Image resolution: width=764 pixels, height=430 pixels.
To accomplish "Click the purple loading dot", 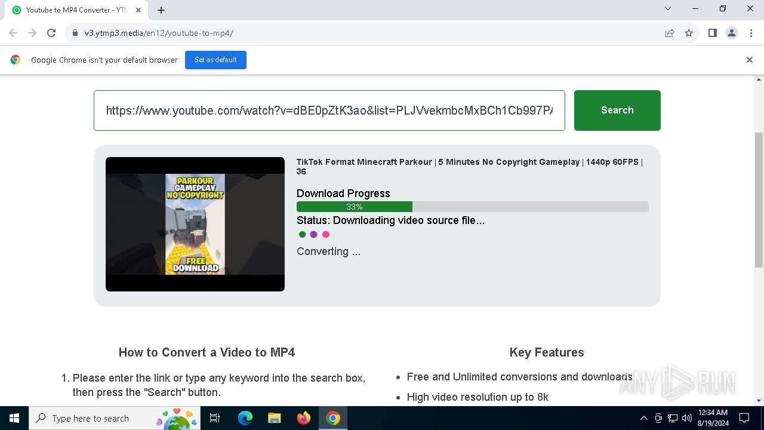I will click(x=314, y=234).
